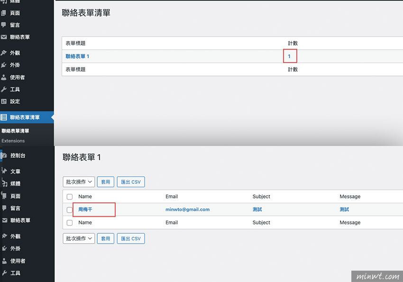Click 外掛 plug icon in lower sidebar
This screenshot has width=403, height=282.
point(4,248)
